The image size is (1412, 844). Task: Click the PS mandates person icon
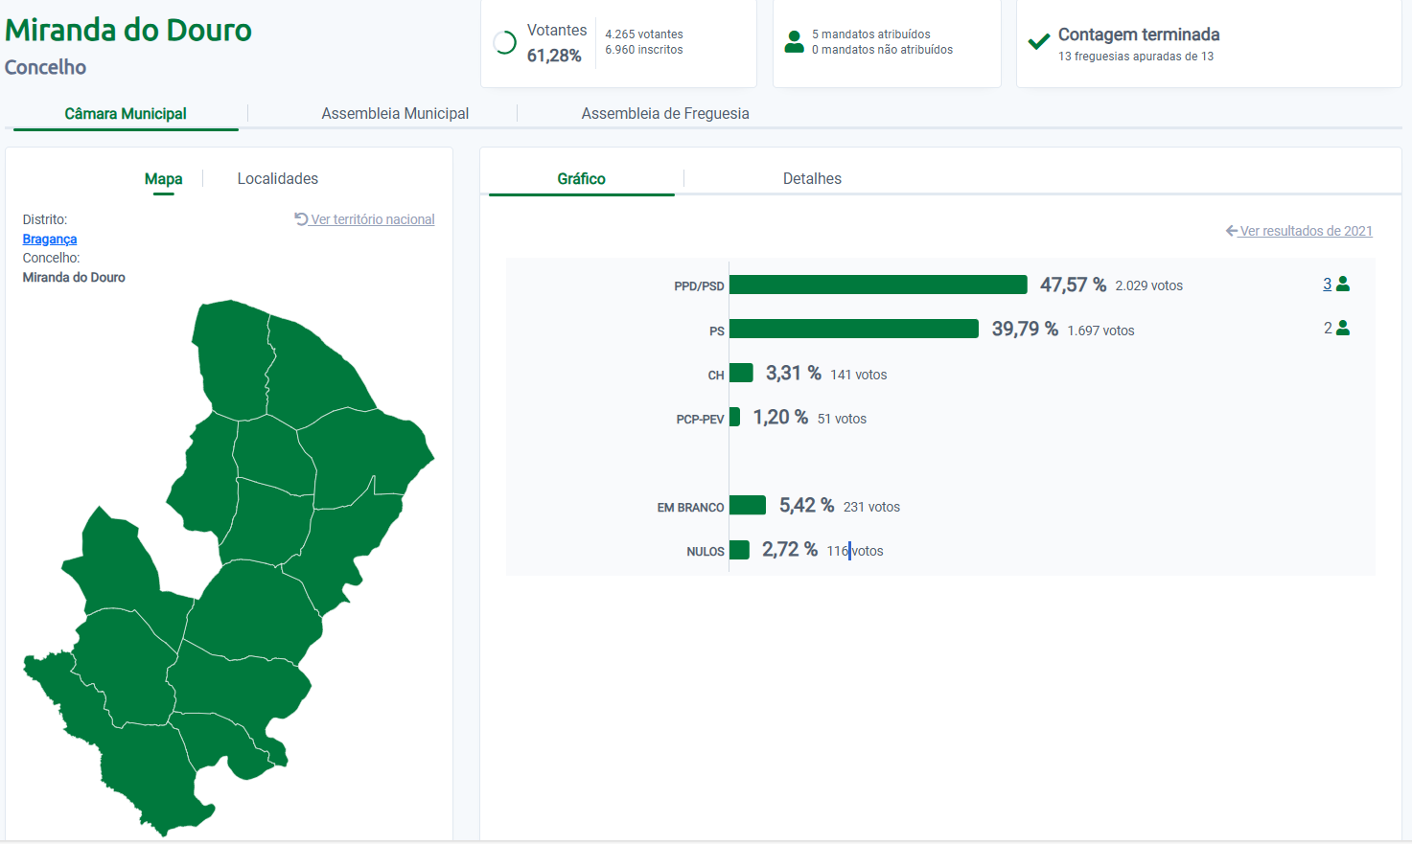tap(1343, 328)
